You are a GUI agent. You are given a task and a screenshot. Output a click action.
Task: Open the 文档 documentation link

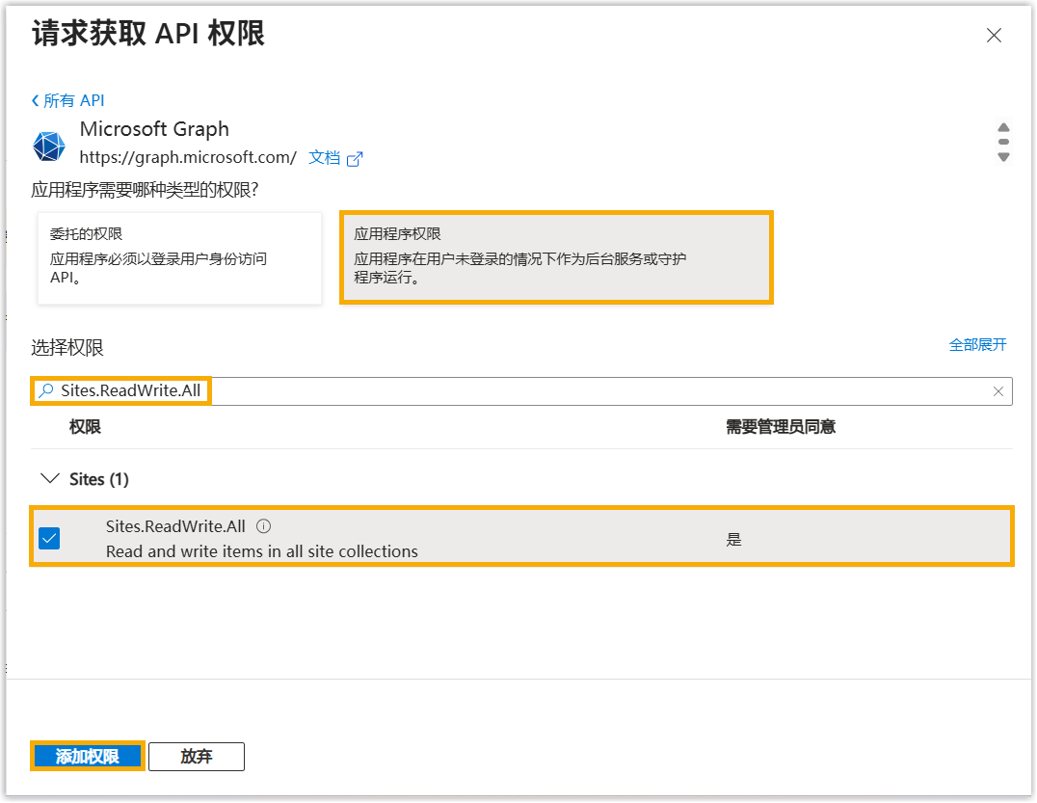coord(324,157)
